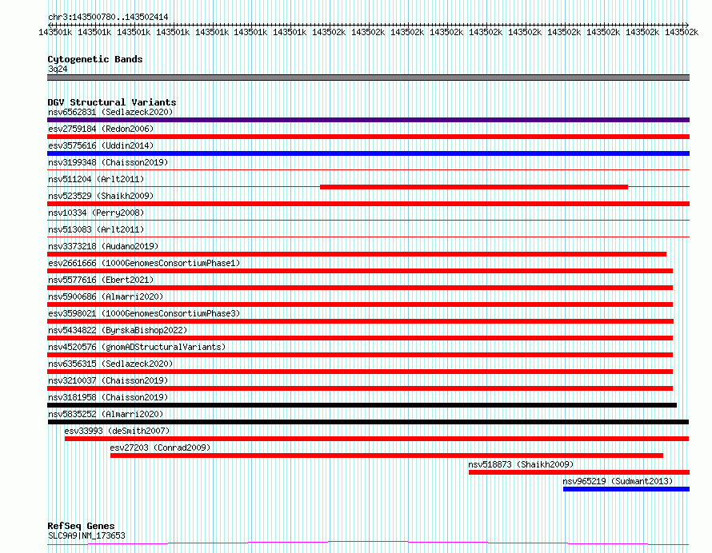Select variant nsv3210037 (Chaisson2019)

click(108, 380)
